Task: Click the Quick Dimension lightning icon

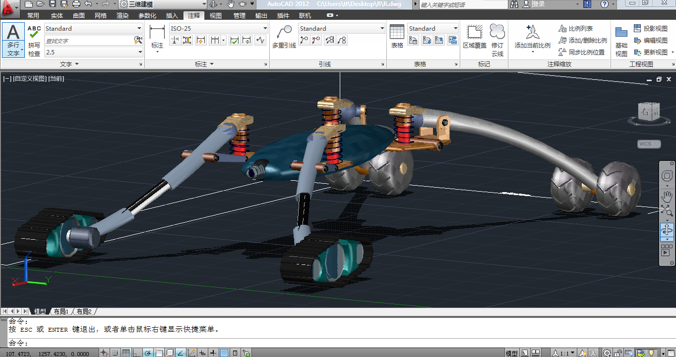Action: 201,40
